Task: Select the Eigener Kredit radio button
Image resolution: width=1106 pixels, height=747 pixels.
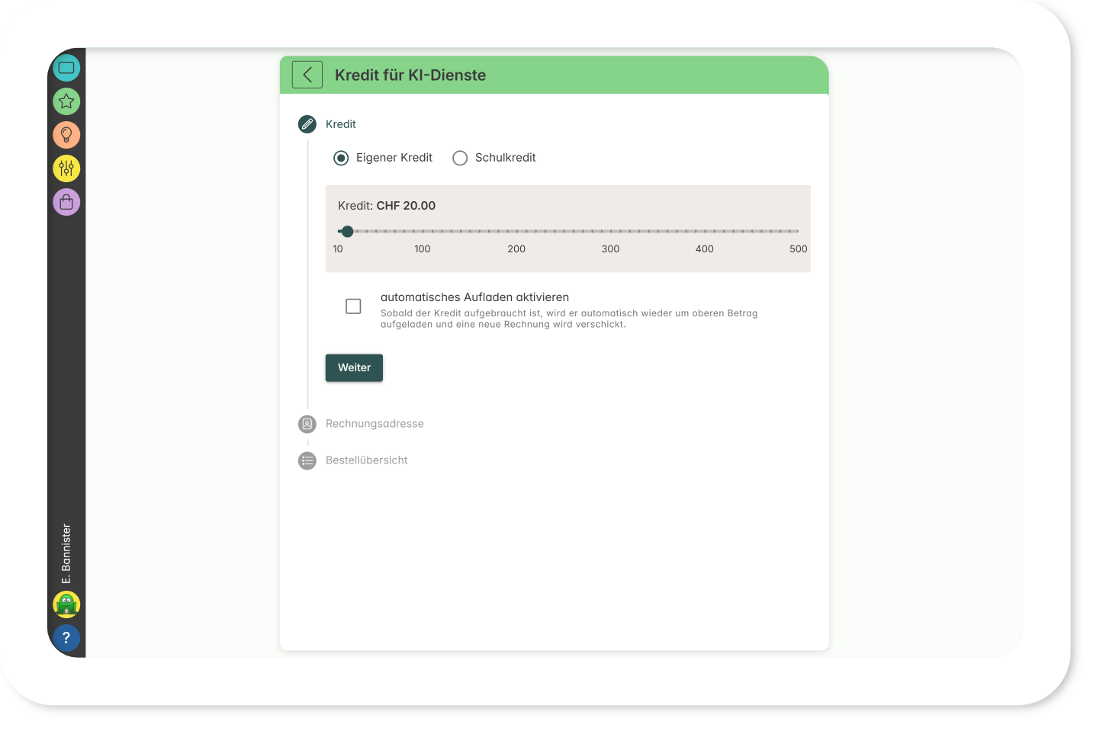Action: click(341, 158)
